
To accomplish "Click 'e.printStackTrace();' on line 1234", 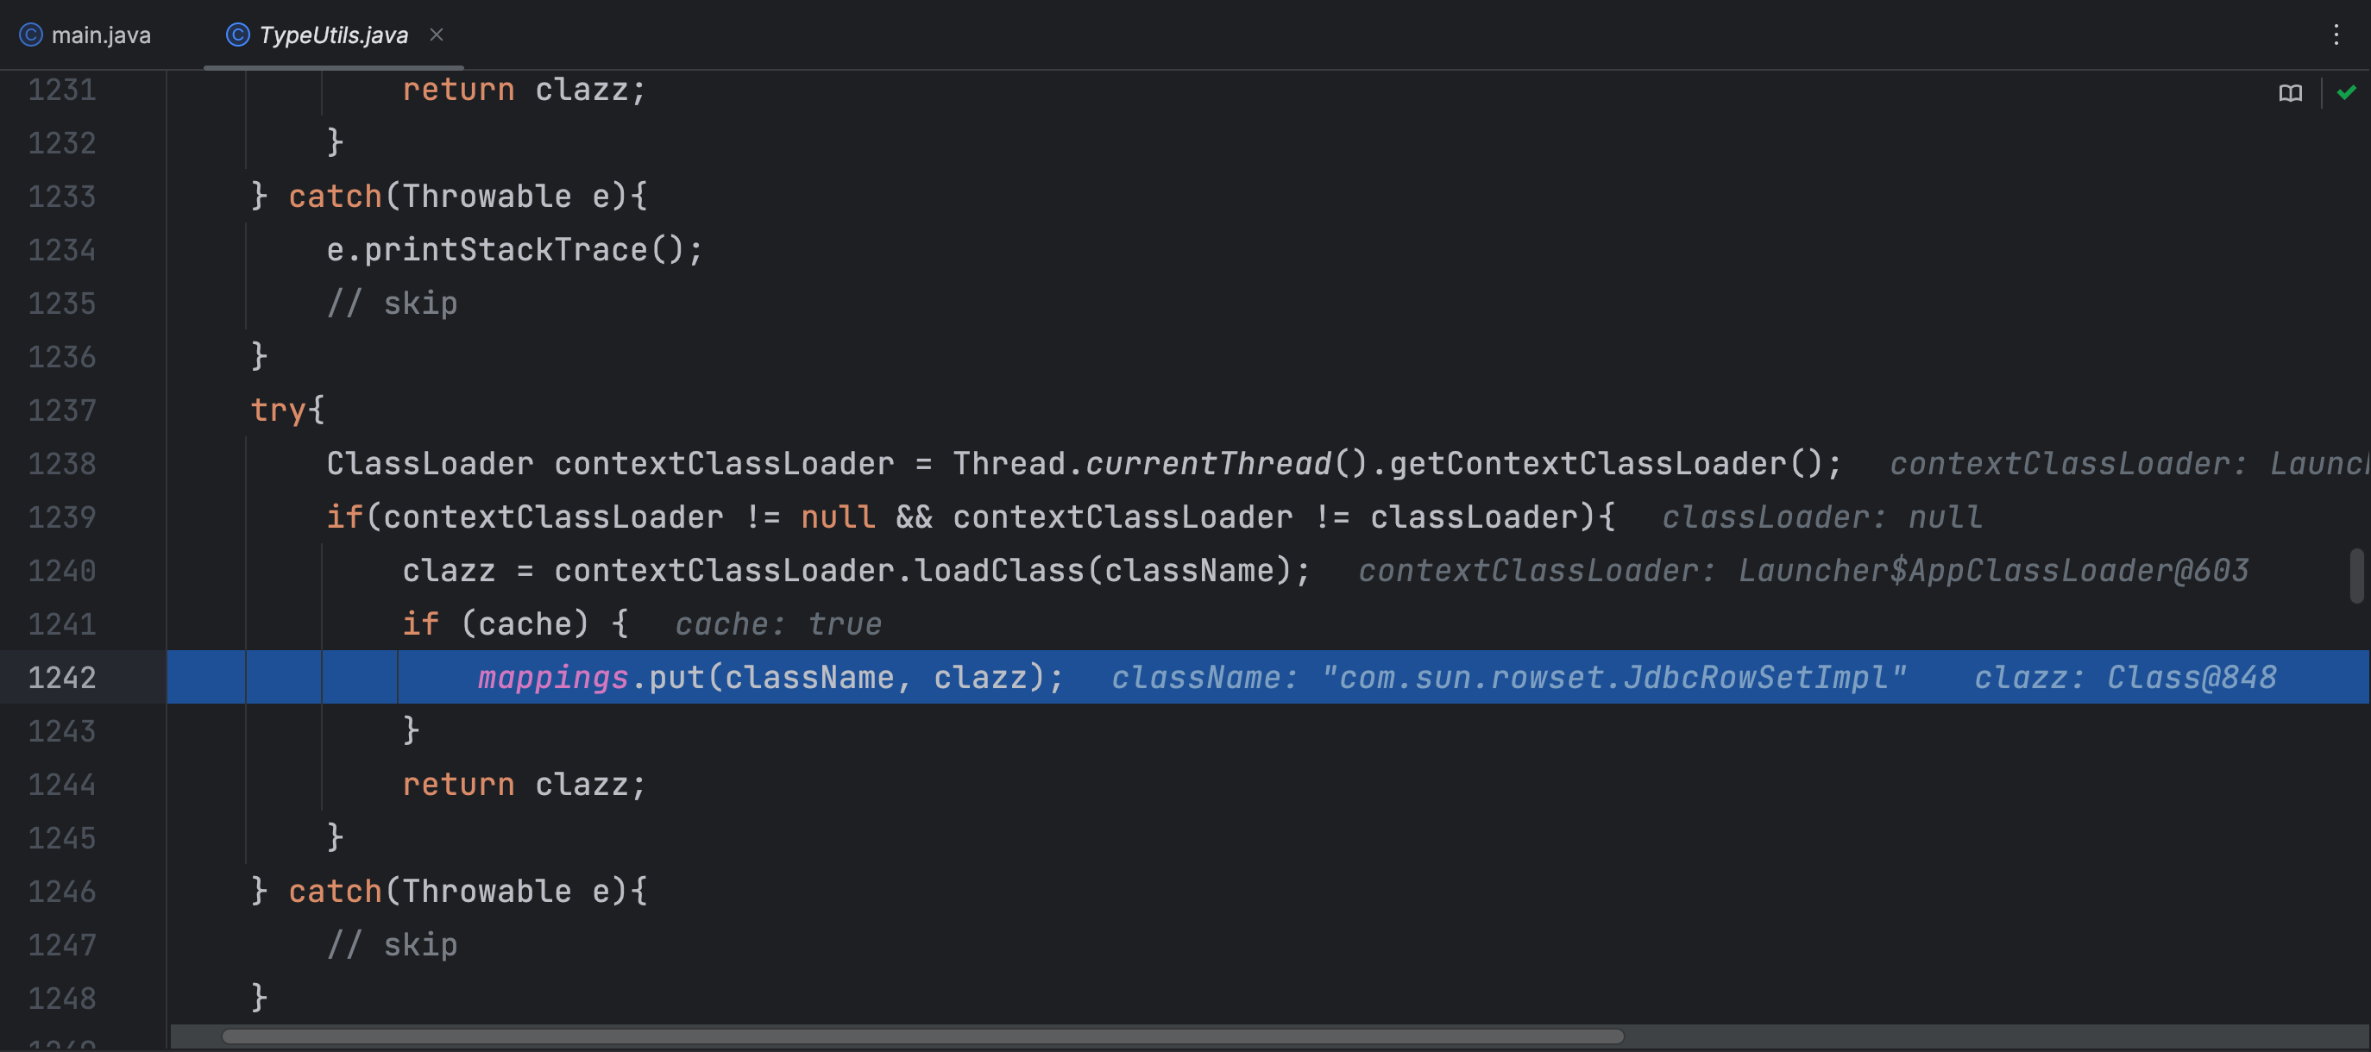I will tap(514, 249).
